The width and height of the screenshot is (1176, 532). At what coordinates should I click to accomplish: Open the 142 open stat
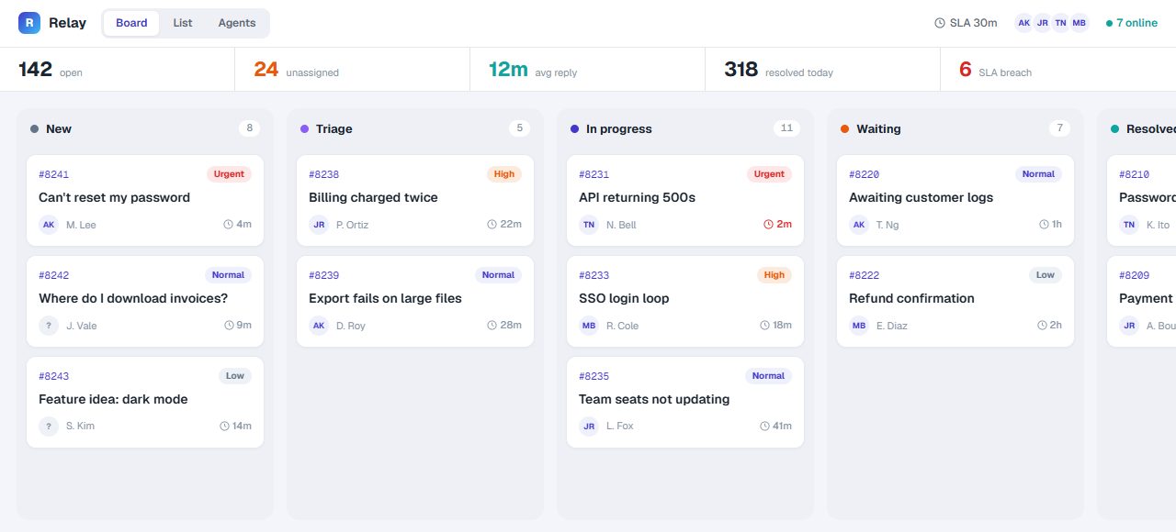(118, 70)
